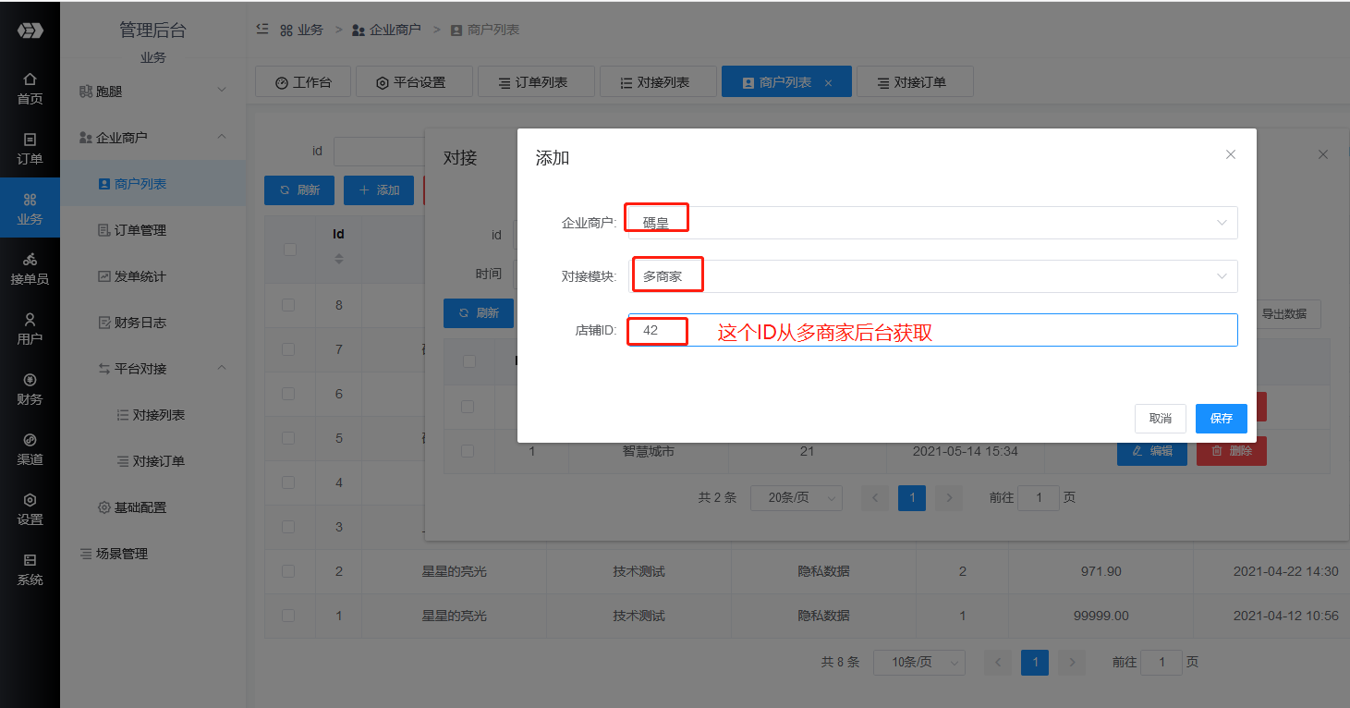This screenshot has width=1350, height=708.
Task: Toggle the select-all checkbox in table header
Action: point(290,250)
